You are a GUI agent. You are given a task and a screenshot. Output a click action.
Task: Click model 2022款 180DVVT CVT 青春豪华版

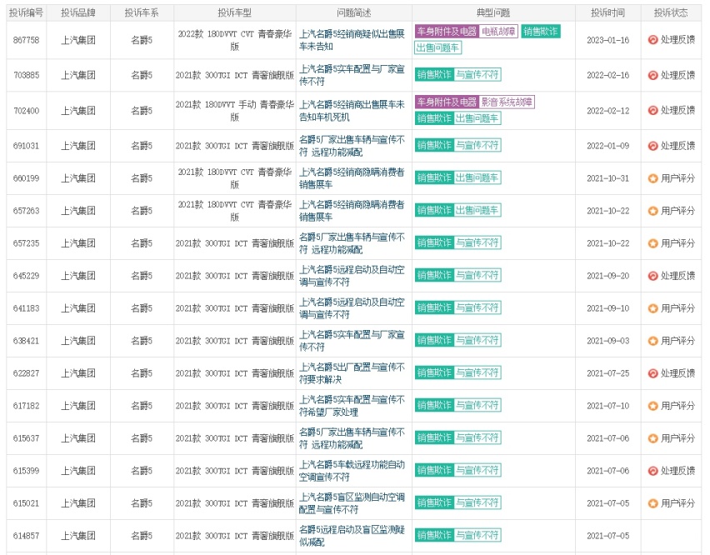(234, 40)
